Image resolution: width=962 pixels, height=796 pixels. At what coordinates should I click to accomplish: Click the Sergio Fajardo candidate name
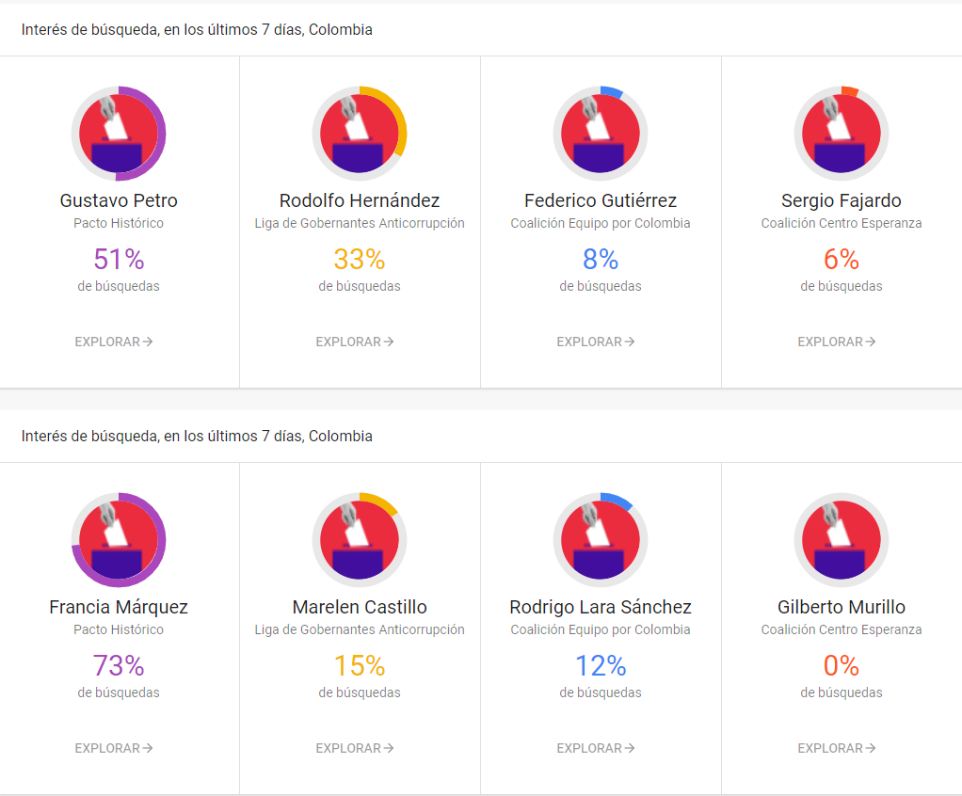842,200
